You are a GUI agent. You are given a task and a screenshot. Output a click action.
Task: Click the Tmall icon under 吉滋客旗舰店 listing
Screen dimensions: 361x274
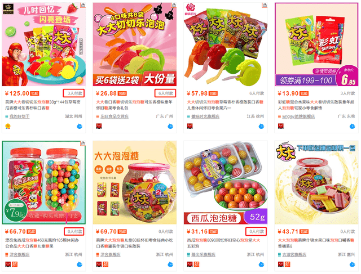click(281, 264)
